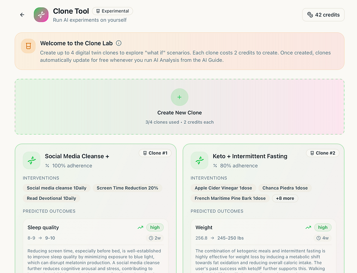Click the Screen Time Reduction 20% chip
Image resolution: width=357 pixels, height=273 pixels.
click(x=127, y=188)
